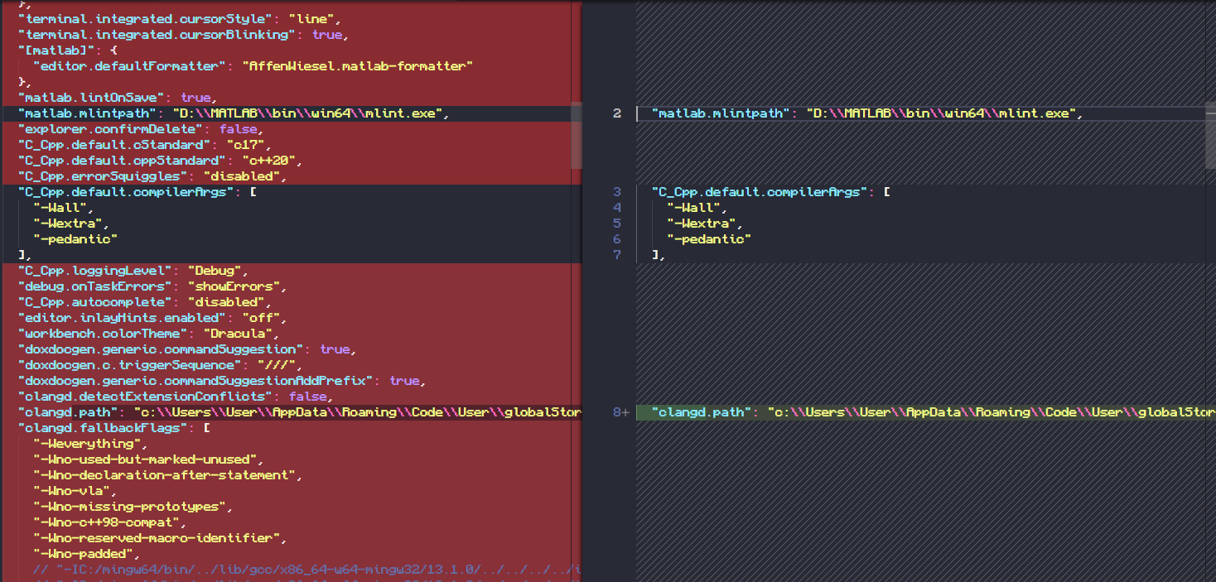Click the "doxdocgen.c.triggerSequence": "///" deleted line

click(x=149, y=364)
